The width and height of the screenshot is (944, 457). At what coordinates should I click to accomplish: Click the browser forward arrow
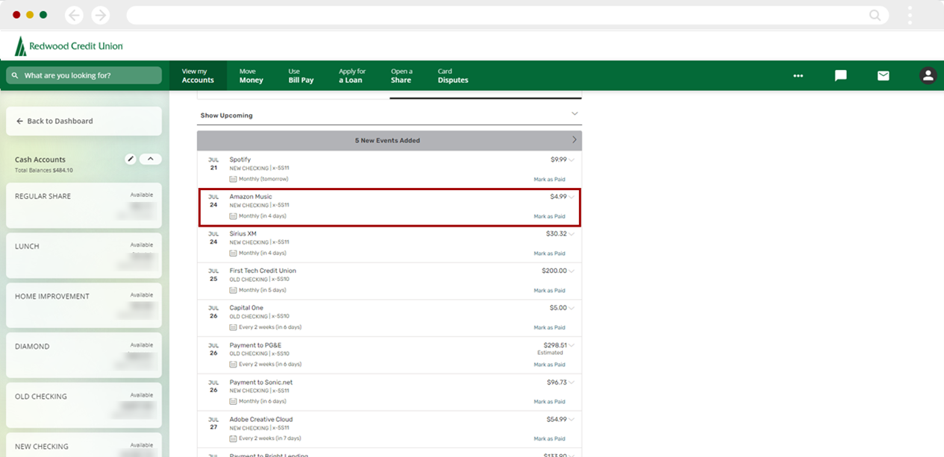[100, 15]
